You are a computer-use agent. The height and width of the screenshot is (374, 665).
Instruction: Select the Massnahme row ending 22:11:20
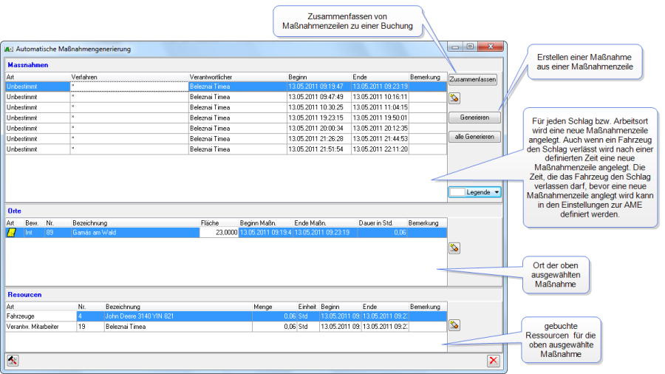pyautogui.click(x=222, y=149)
